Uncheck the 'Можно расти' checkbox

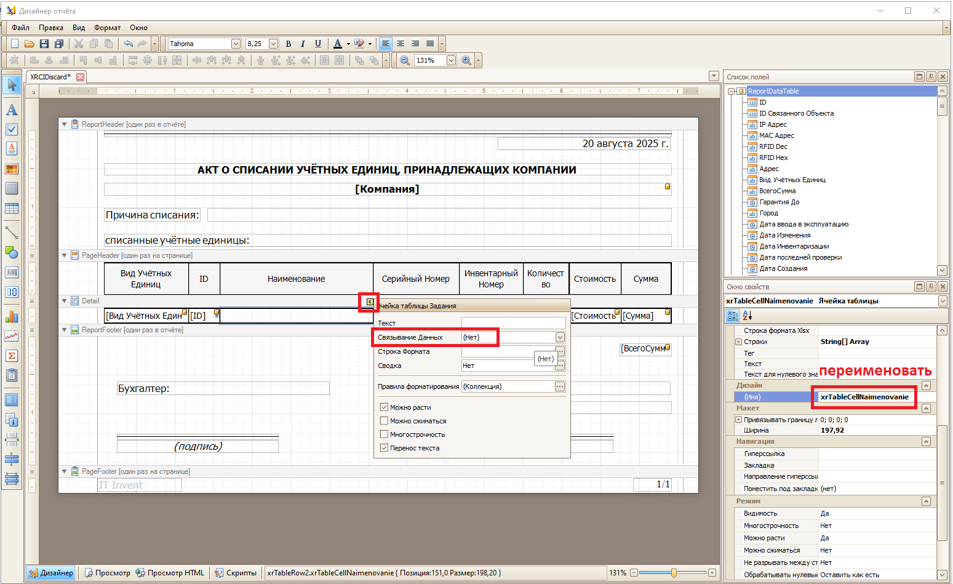384,407
